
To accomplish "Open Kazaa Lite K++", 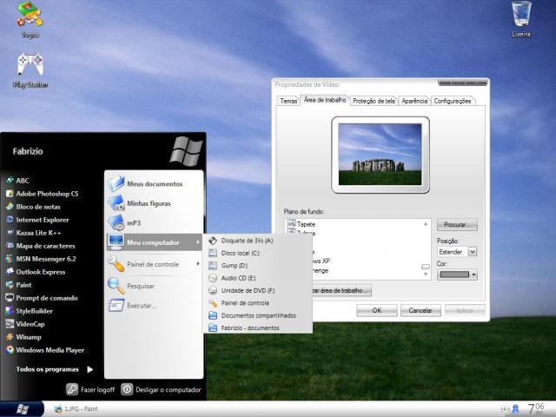I will 33,233.
